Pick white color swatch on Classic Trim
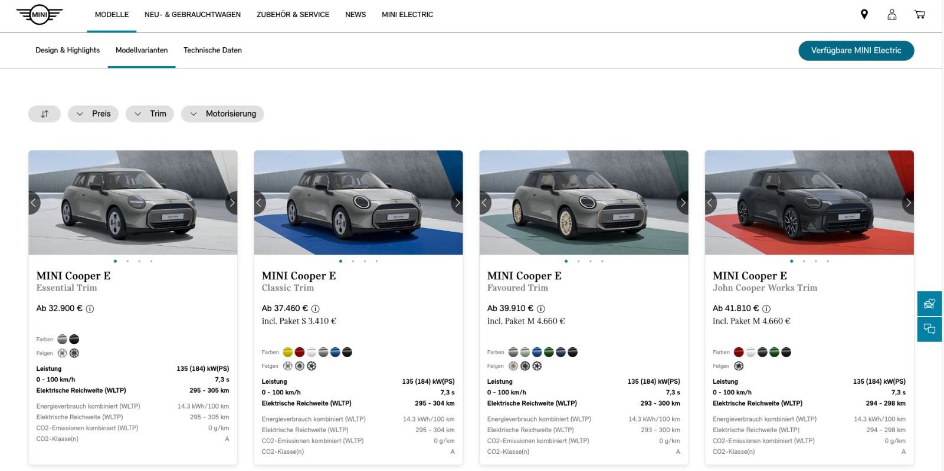944x471 pixels. coord(312,353)
